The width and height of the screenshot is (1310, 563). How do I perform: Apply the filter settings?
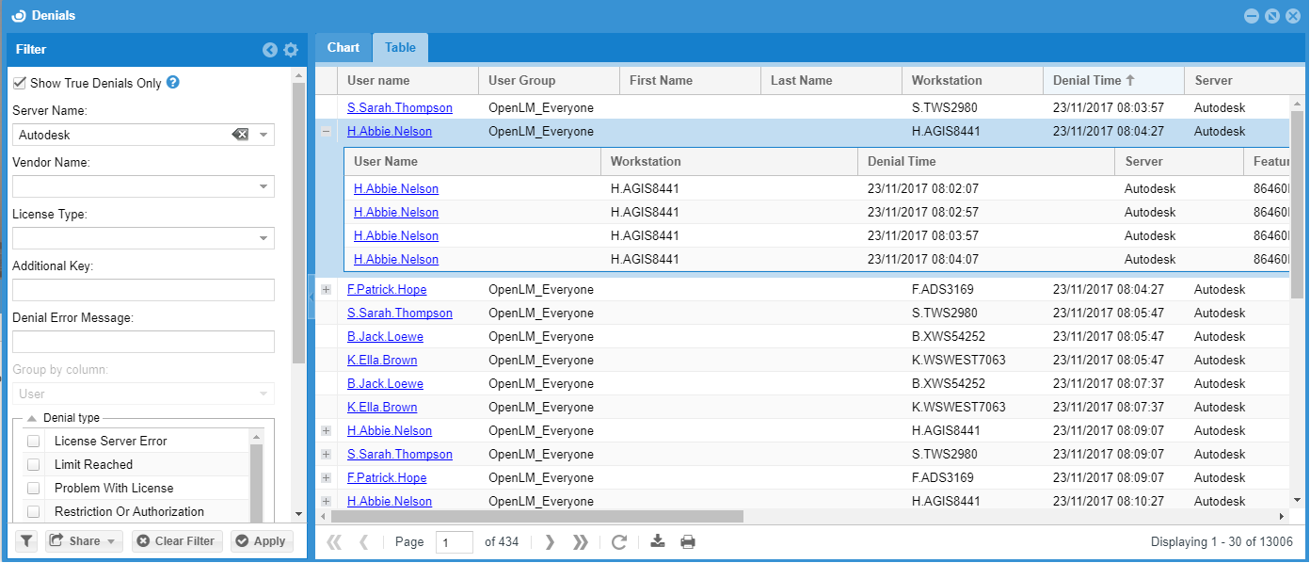pos(262,541)
